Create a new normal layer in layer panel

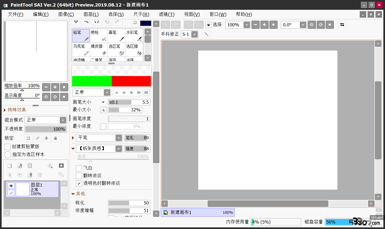tap(10, 166)
